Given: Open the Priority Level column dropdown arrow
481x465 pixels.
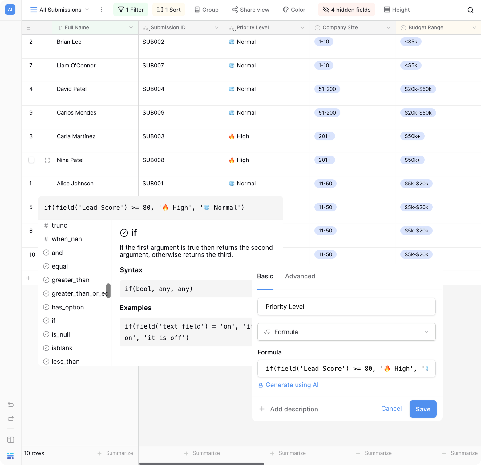Looking at the screenshot, I should click(303, 28).
